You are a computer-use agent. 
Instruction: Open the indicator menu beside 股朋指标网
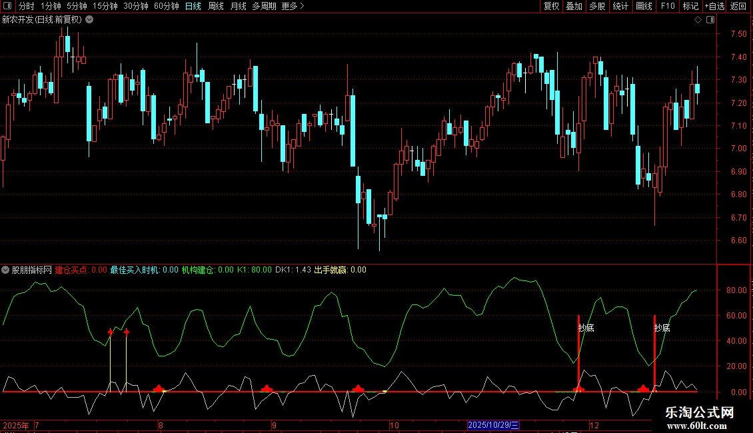[x=5, y=270]
